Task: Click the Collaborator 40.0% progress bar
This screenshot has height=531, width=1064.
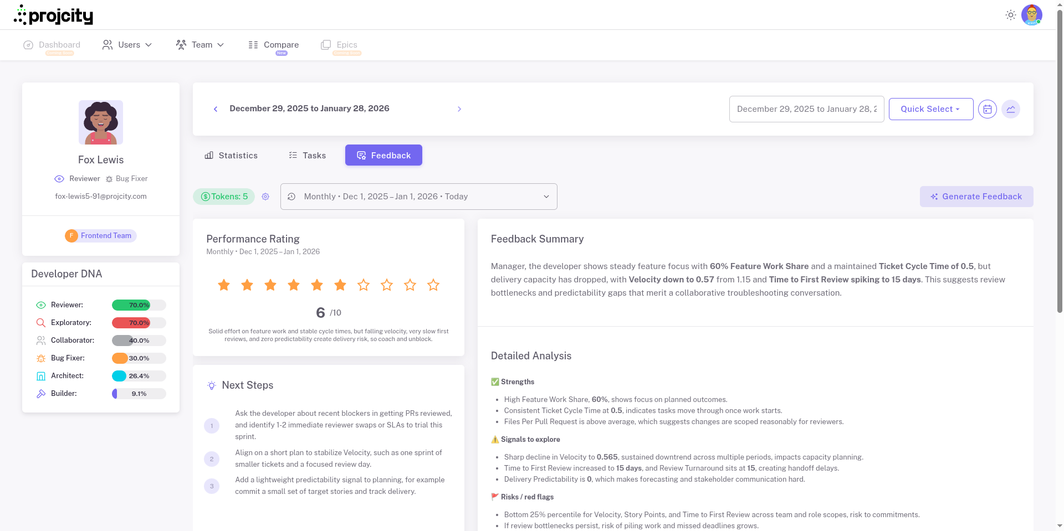Action: (x=139, y=341)
